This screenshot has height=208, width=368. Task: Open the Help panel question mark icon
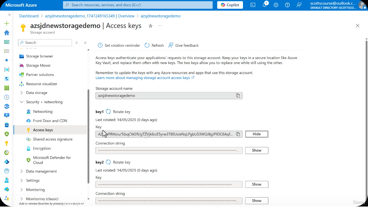pyautogui.click(x=287, y=5)
